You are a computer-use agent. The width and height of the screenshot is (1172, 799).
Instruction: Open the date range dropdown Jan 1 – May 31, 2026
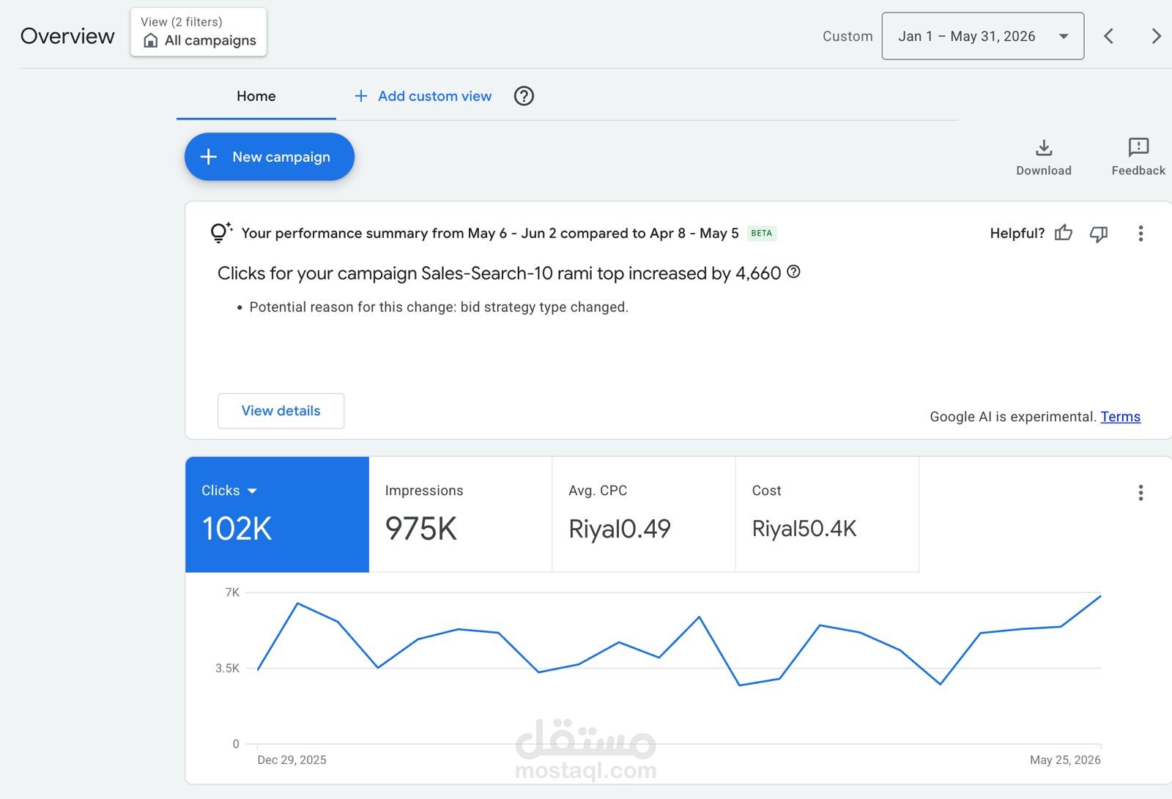point(982,36)
